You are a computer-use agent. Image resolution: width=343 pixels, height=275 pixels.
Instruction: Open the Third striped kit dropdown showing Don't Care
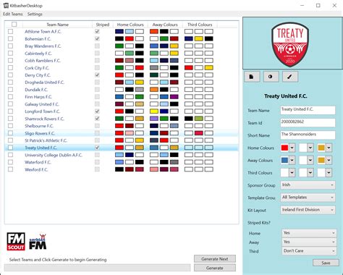tap(309, 251)
